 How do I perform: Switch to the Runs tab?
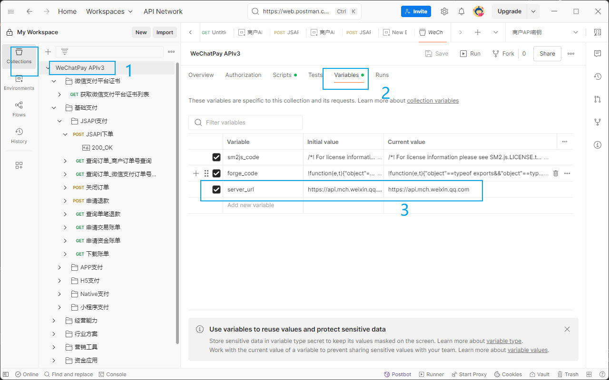pos(382,75)
